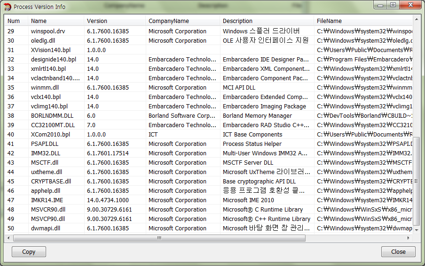
Task: Select the MSVCP90.dll row
Action: point(209,219)
